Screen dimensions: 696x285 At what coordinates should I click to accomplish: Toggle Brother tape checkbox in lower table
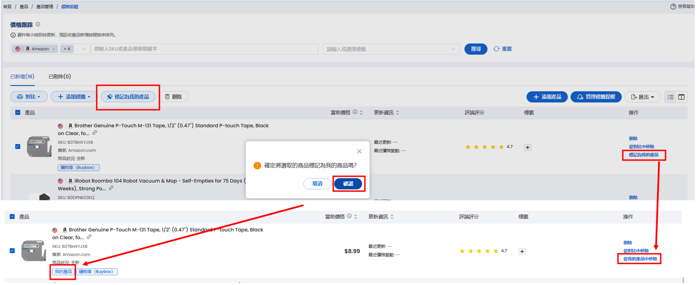click(x=12, y=251)
